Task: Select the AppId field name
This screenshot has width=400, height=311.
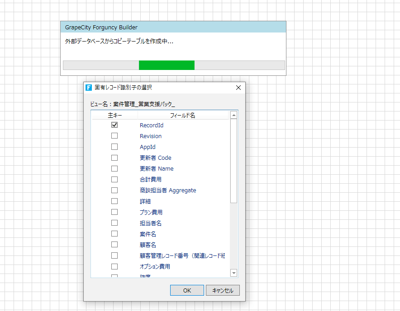Action: click(x=148, y=147)
